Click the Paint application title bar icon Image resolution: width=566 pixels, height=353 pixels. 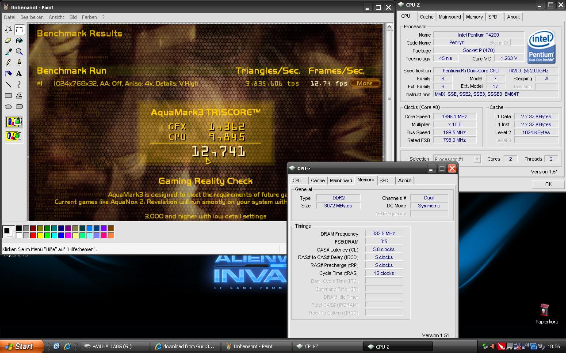pos(6,7)
